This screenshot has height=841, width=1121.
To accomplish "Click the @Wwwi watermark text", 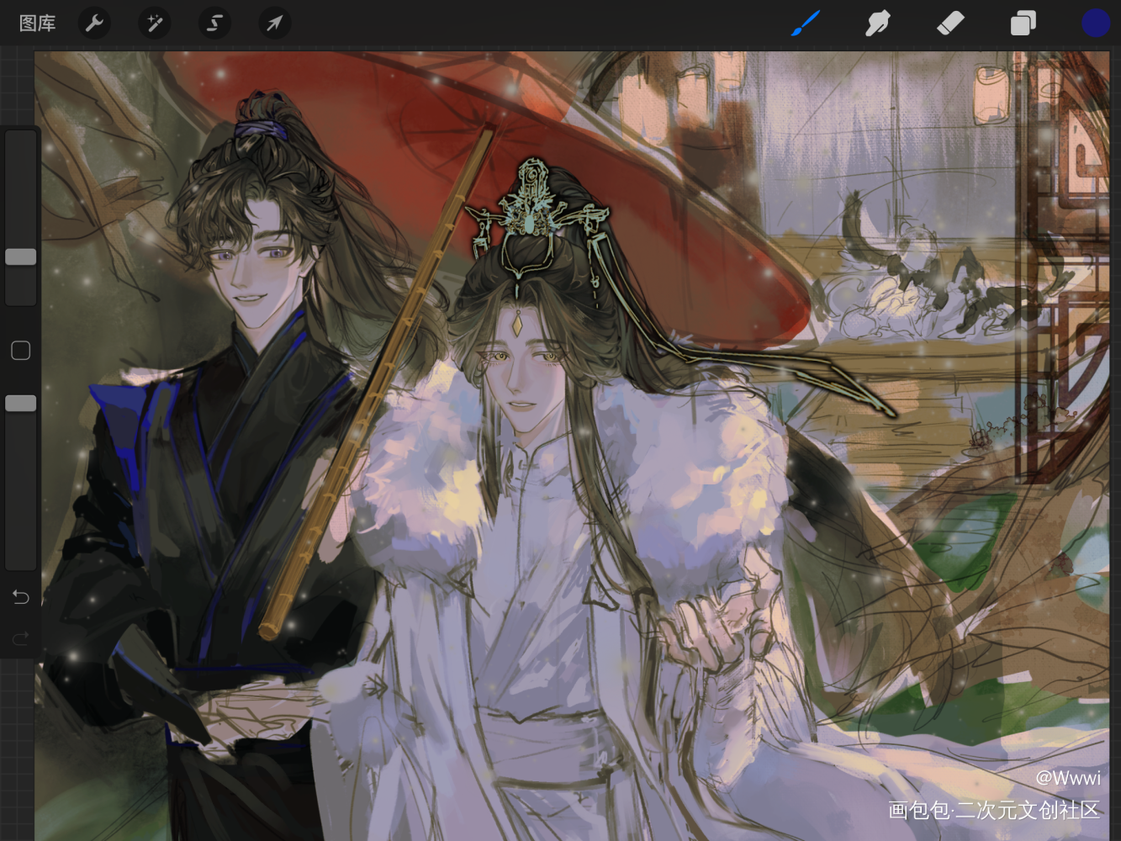I will click(1067, 778).
